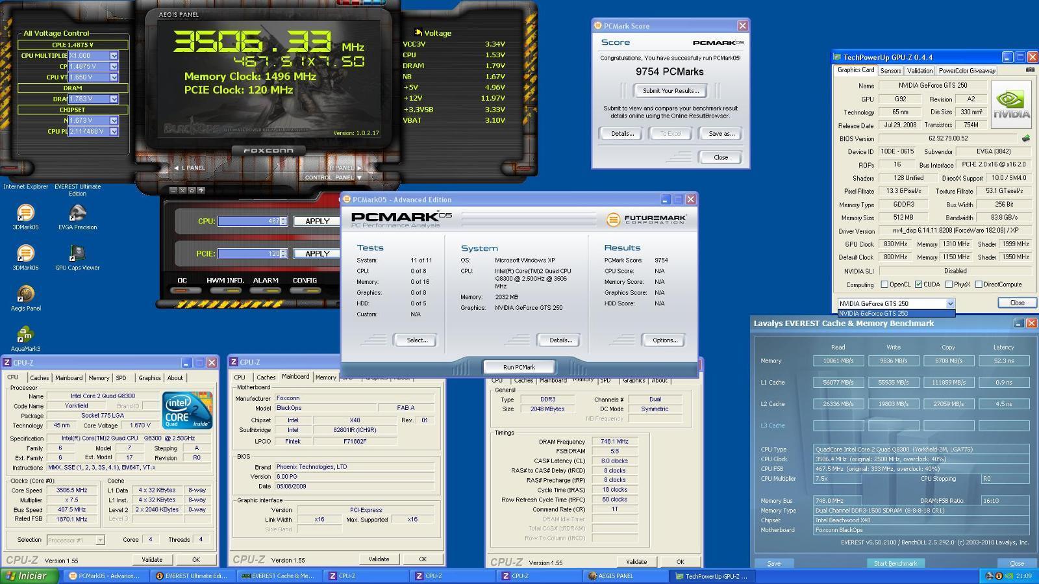Apply the CPU frequency value in Aegis

(x=318, y=221)
